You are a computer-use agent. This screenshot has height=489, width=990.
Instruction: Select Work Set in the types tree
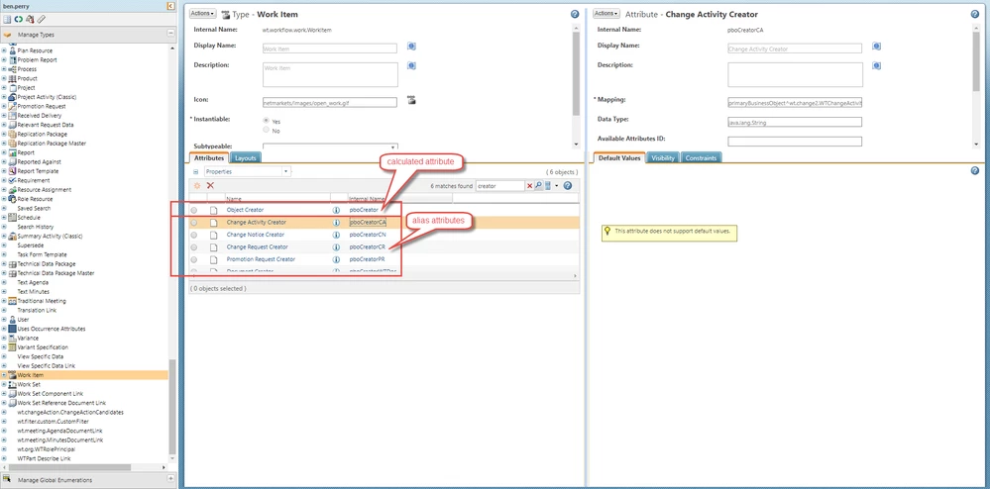coord(29,384)
